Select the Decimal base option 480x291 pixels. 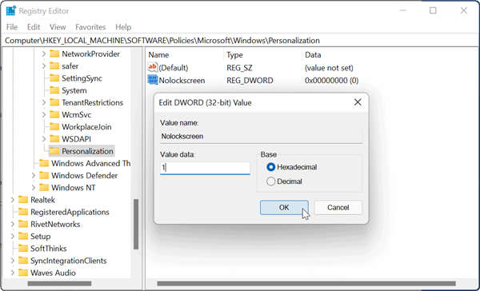point(270,181)
